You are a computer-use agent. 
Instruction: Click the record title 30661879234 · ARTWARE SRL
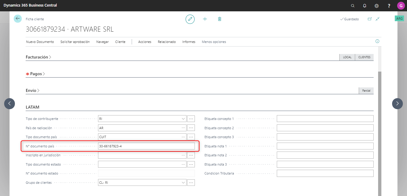coord(70,30)
